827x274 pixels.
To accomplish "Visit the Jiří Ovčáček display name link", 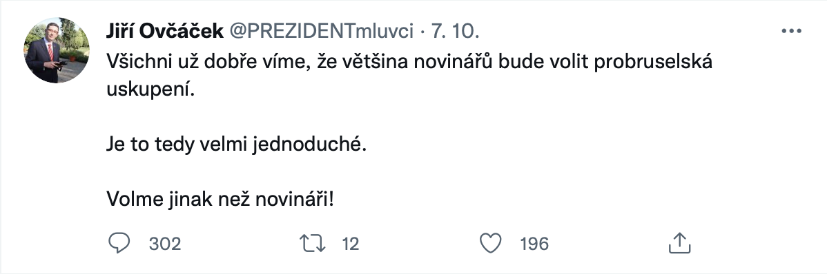I will [164, 32].
